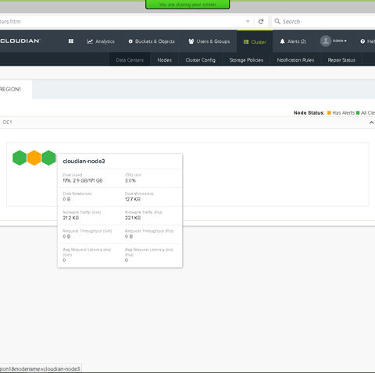
Task: Open the Admin user dropdown
Action: 340,41
